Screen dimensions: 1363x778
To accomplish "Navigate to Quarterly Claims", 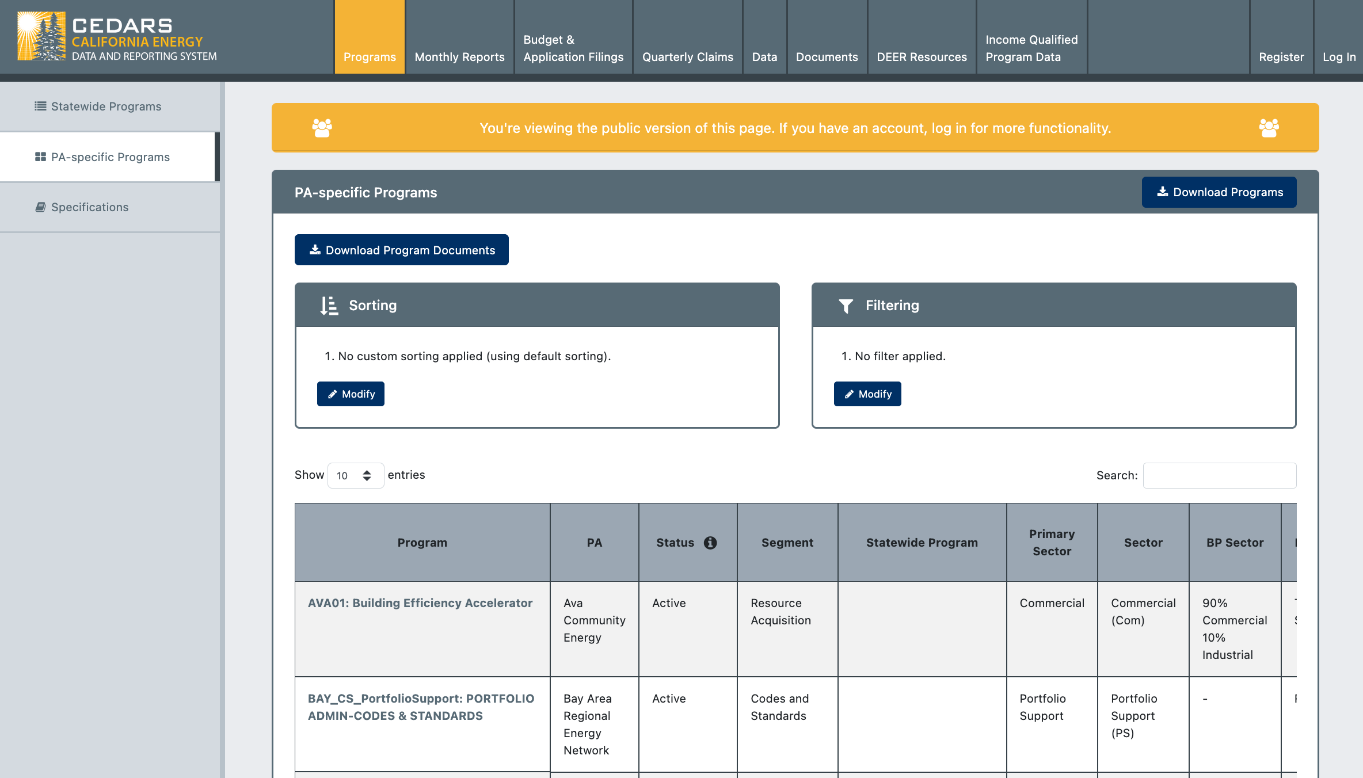I will tap(688, 37).
